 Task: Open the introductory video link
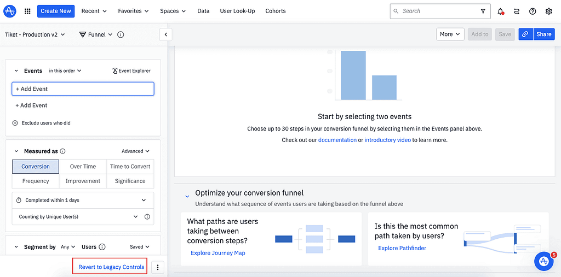[387, 140]
